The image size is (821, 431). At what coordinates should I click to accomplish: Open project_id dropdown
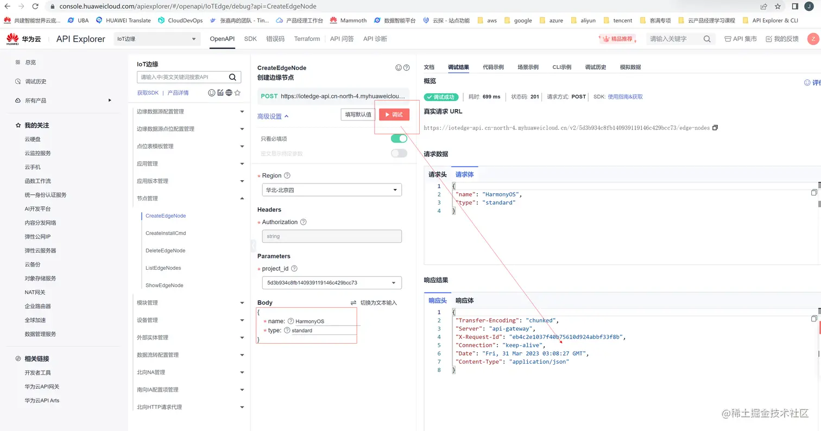[332, 283]
